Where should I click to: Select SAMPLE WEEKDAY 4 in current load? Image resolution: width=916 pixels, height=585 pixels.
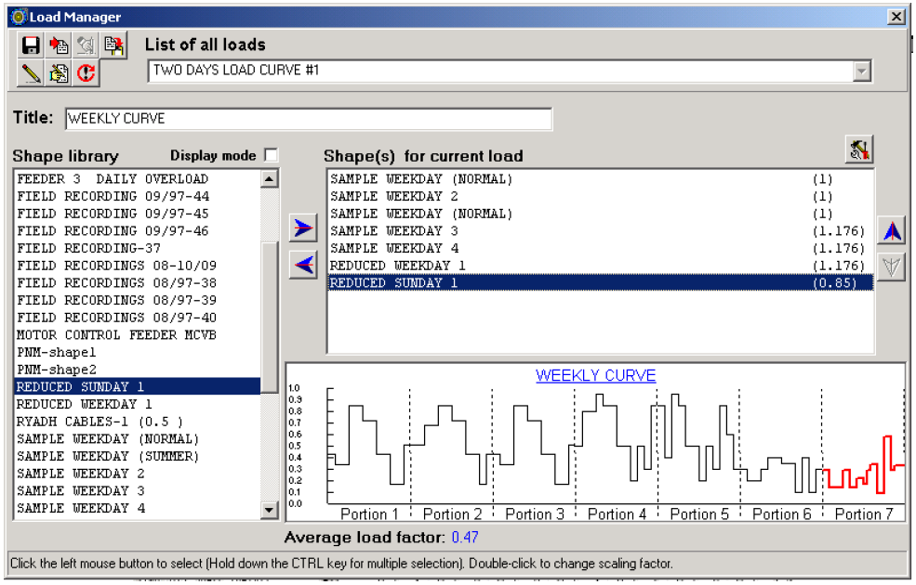(x=601, y=249)
